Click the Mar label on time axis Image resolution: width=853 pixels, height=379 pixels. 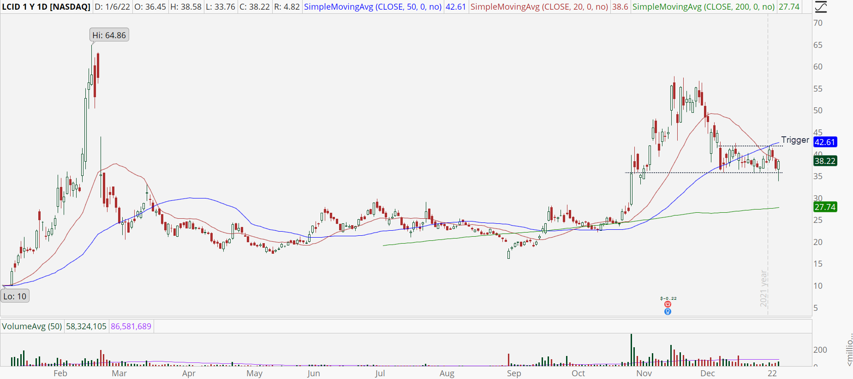(119, 373)
